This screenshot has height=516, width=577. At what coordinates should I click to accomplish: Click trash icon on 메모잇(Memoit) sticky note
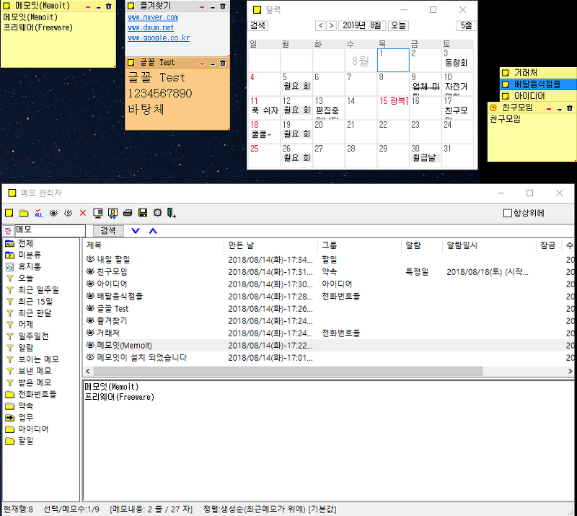point(109,6)
